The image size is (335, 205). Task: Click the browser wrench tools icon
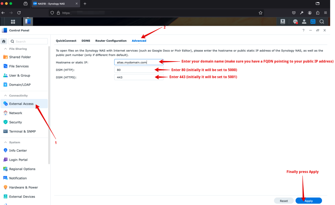(302, 13)
